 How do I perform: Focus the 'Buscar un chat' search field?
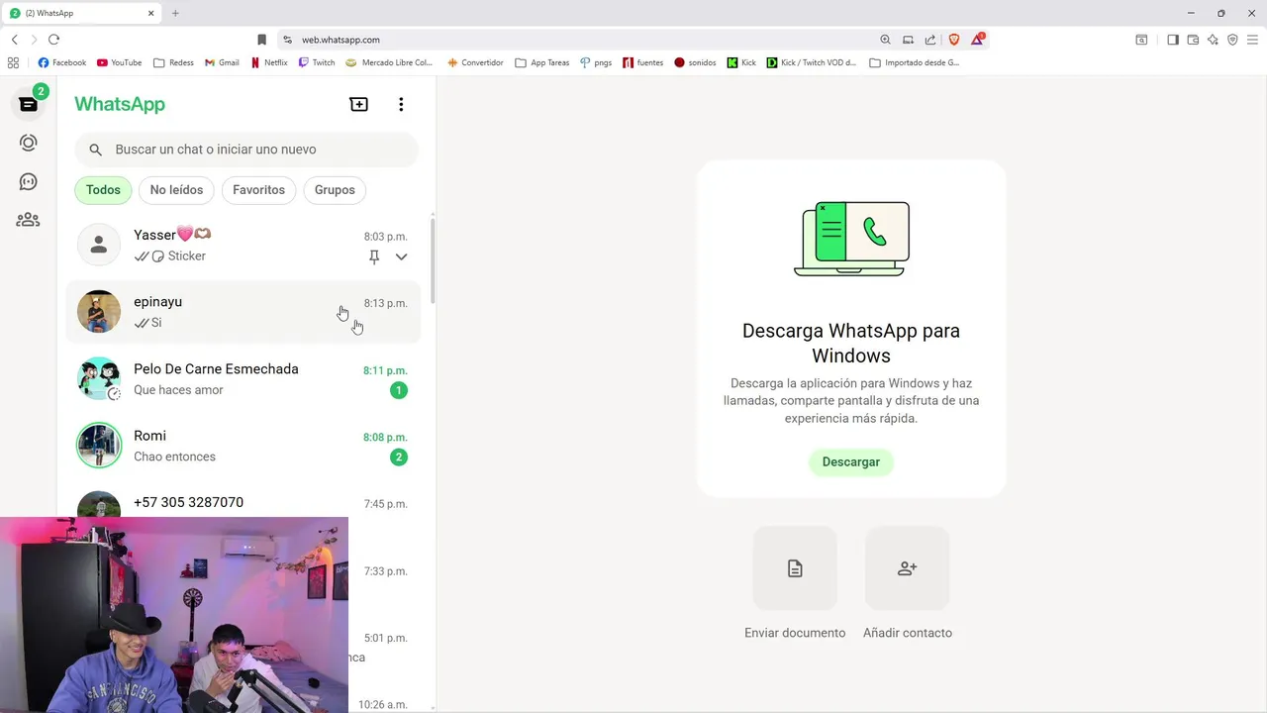[x=246, y=150]
